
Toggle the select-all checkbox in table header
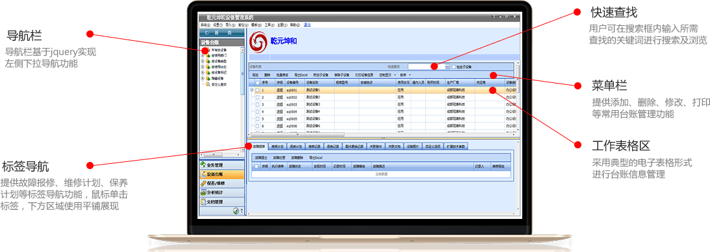(x=257, y=83)
